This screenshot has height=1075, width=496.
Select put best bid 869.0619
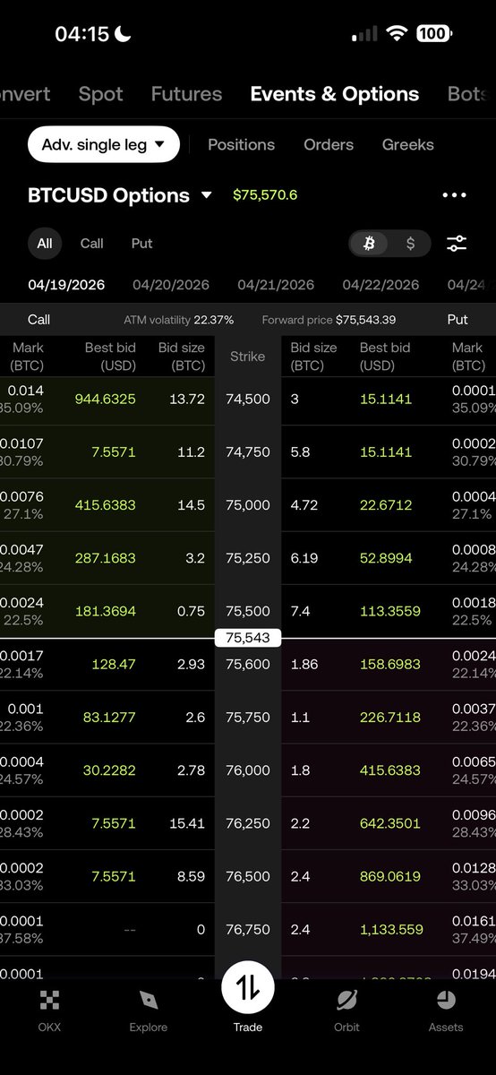(x=389, y=875)
